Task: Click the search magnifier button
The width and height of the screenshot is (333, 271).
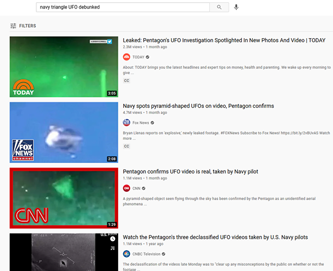Action: [x=219, y=7]
